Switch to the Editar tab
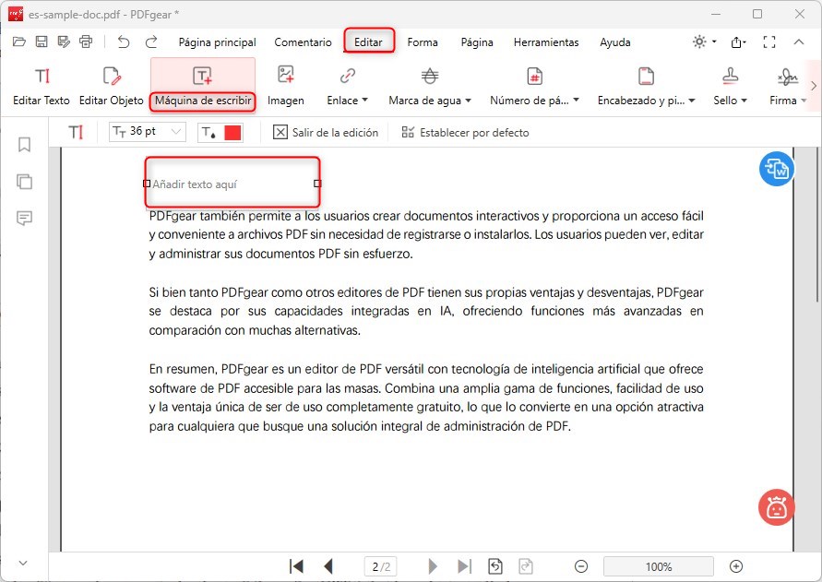The width and height of the screenshot is (822, 582). point(368,42)
